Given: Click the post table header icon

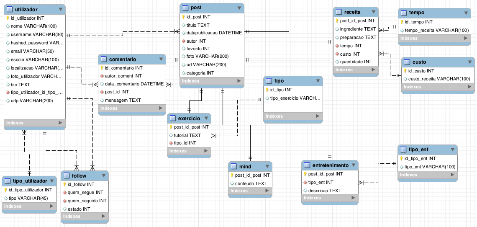Looking at the screenshot, I should 185,8.
